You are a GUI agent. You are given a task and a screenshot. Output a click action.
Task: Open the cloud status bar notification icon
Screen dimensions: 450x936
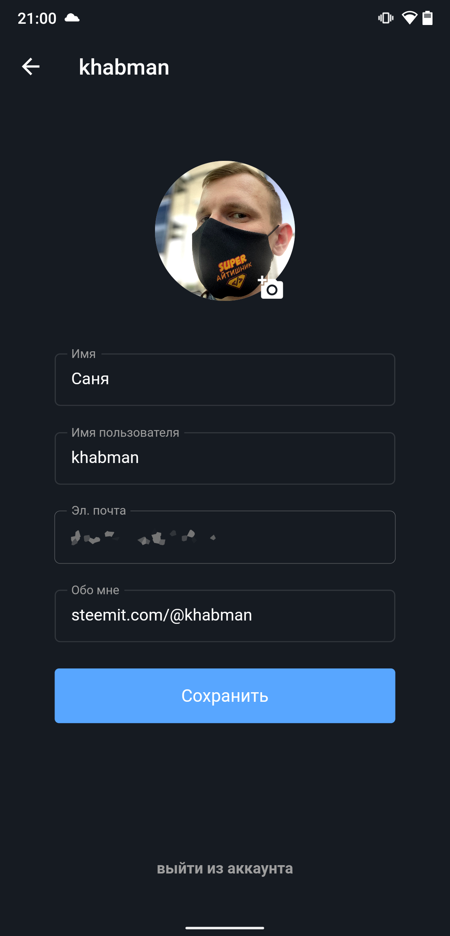pos(72,18)
